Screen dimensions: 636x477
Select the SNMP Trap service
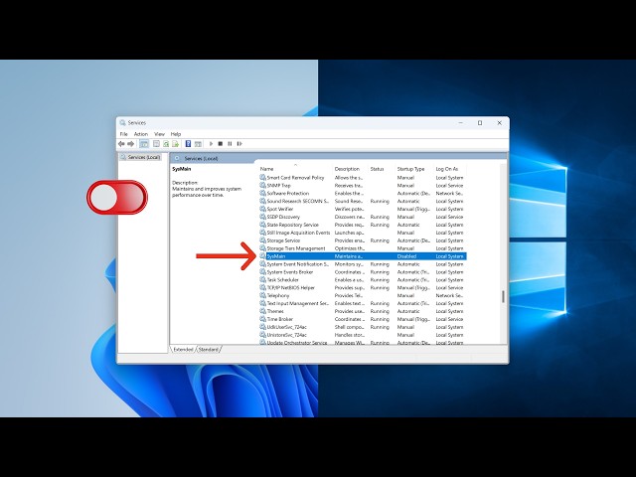[278, 186]
